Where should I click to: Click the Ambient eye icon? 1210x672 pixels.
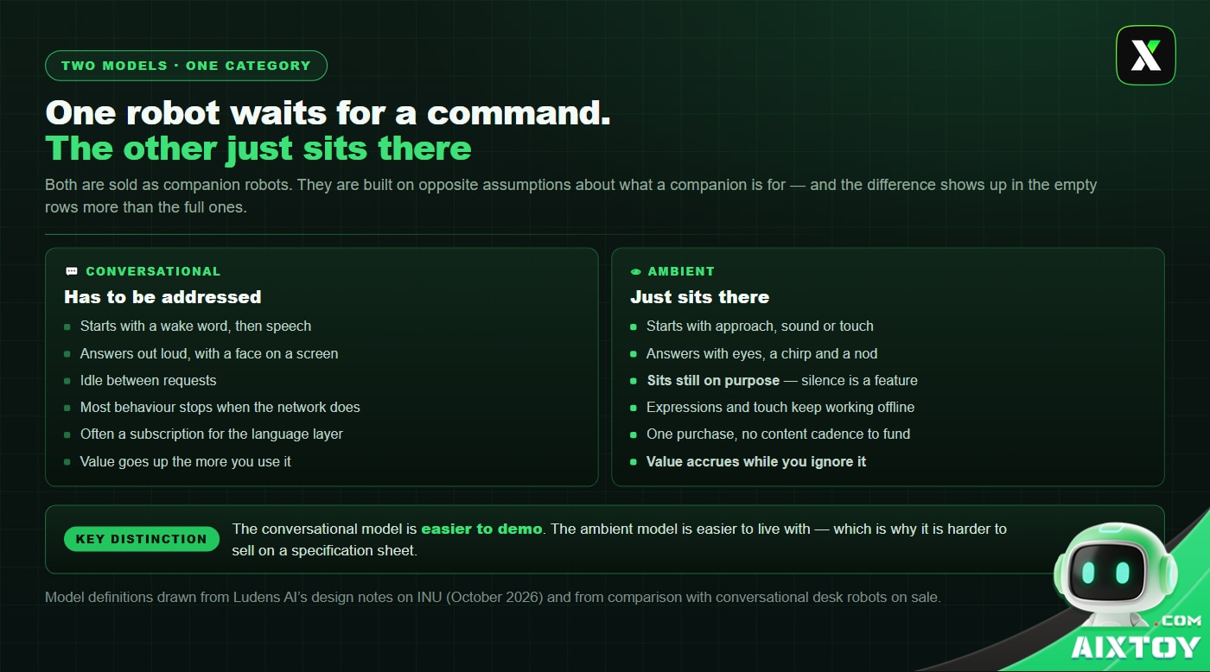pos(636,271)
